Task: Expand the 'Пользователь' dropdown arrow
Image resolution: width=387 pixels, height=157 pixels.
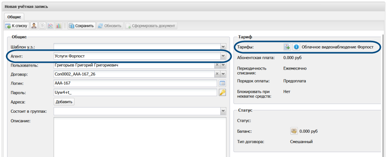Action: click(x=223, y=65)
